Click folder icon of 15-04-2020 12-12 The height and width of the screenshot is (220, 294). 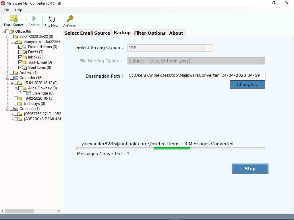coord(20,83)
